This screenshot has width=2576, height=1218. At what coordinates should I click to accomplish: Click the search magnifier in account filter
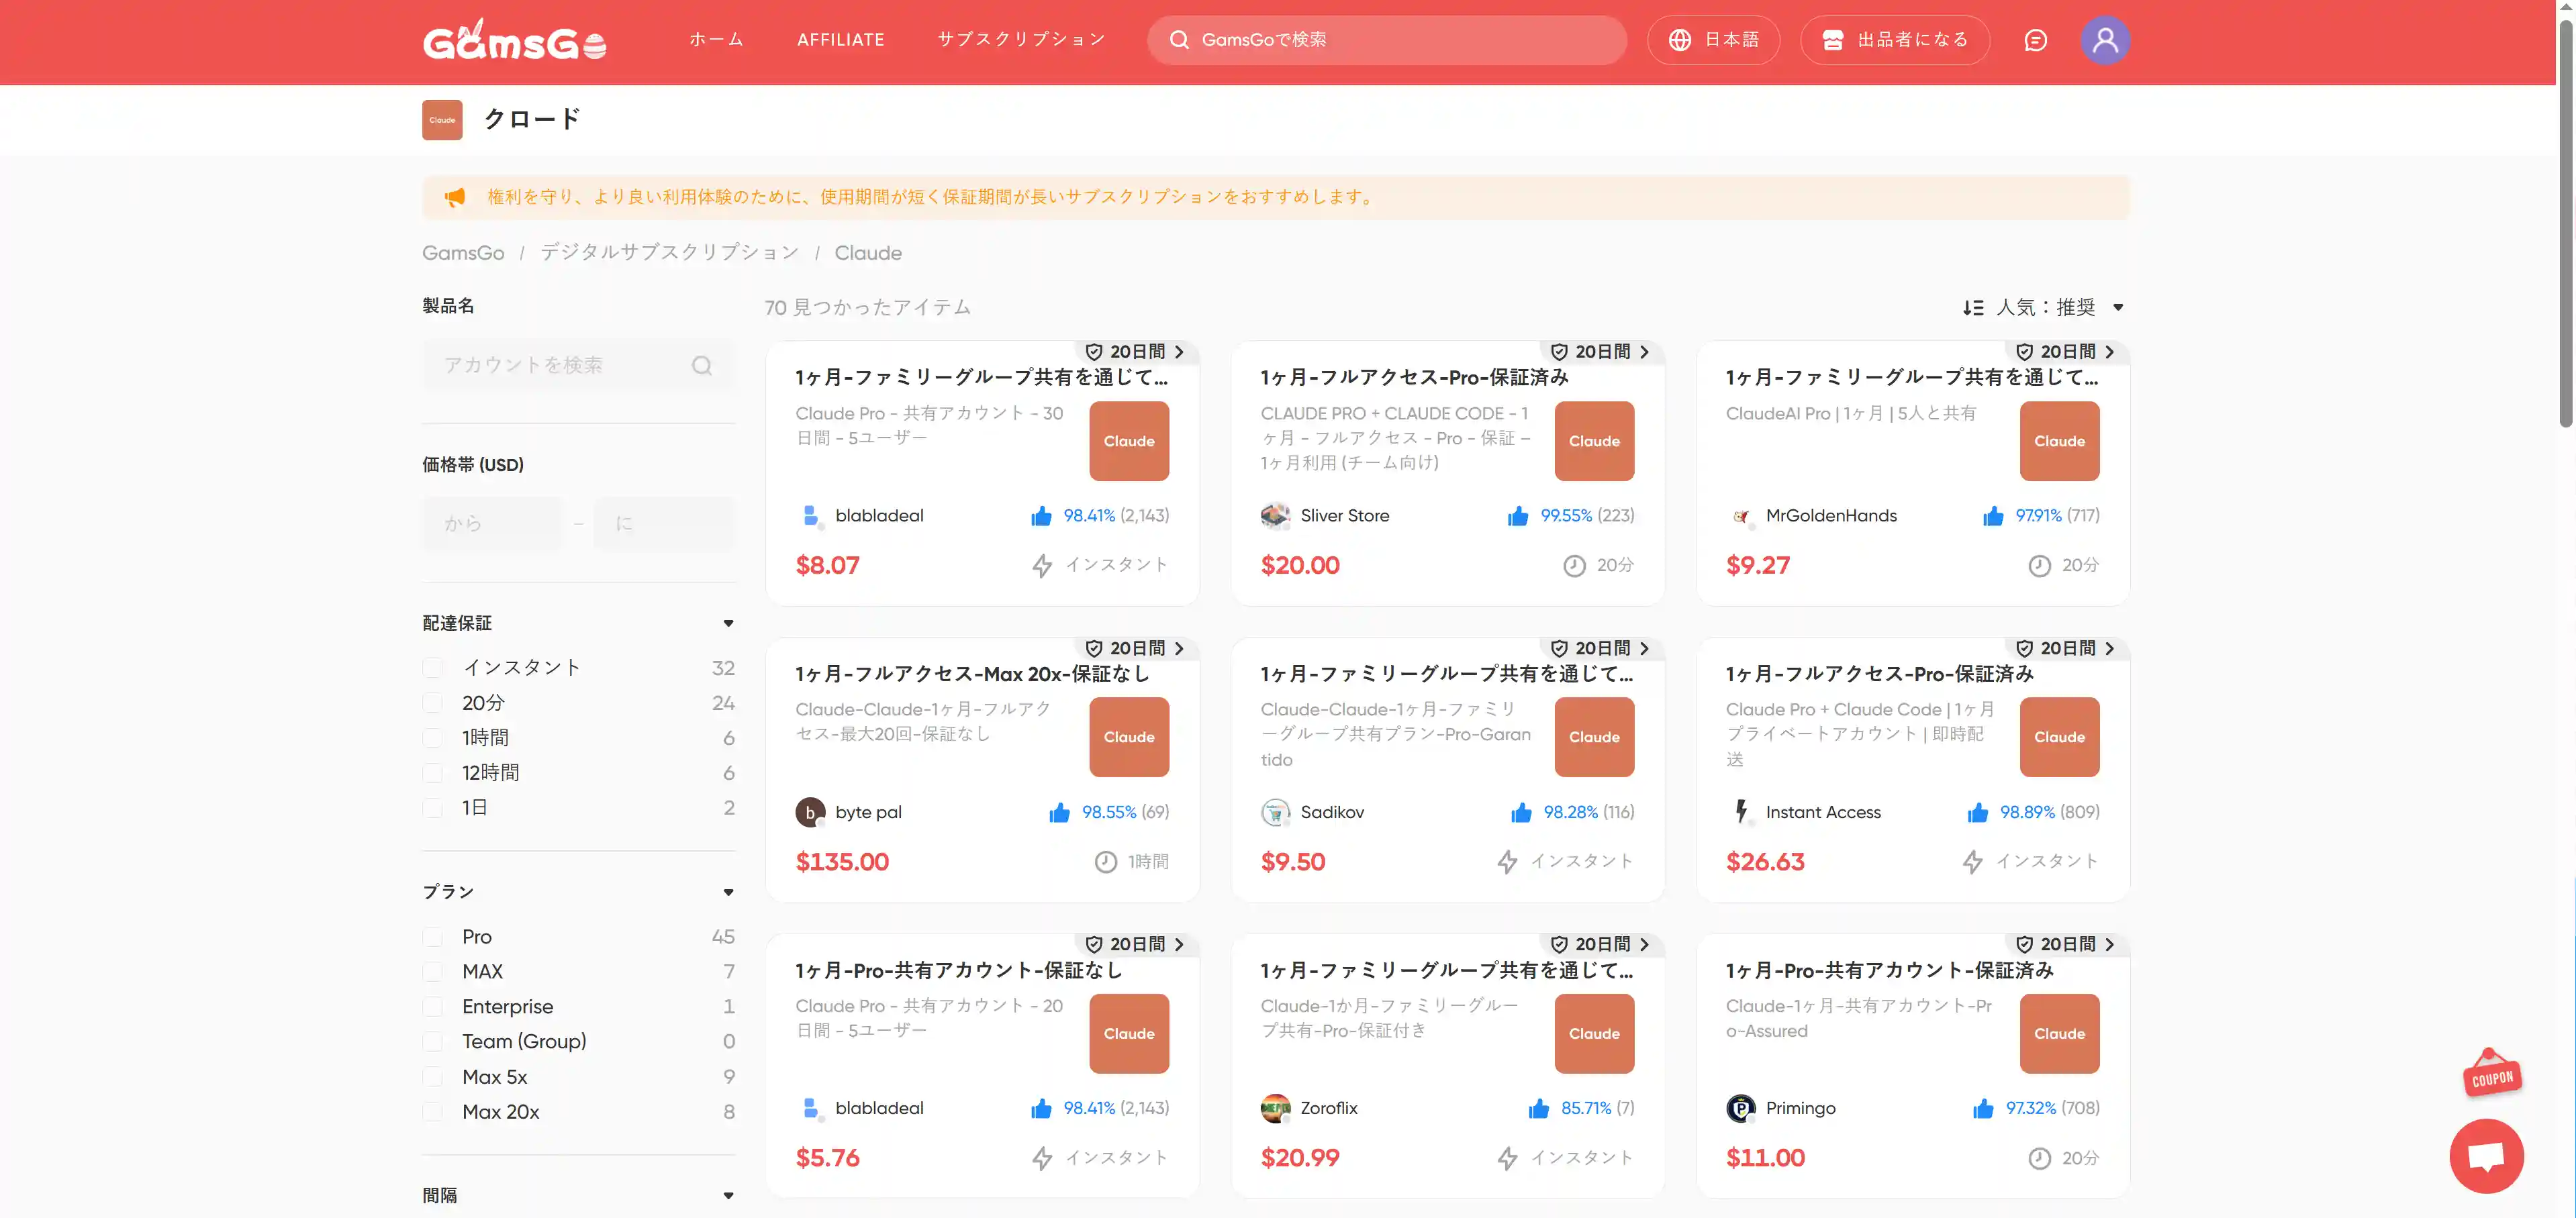point(703,366)
